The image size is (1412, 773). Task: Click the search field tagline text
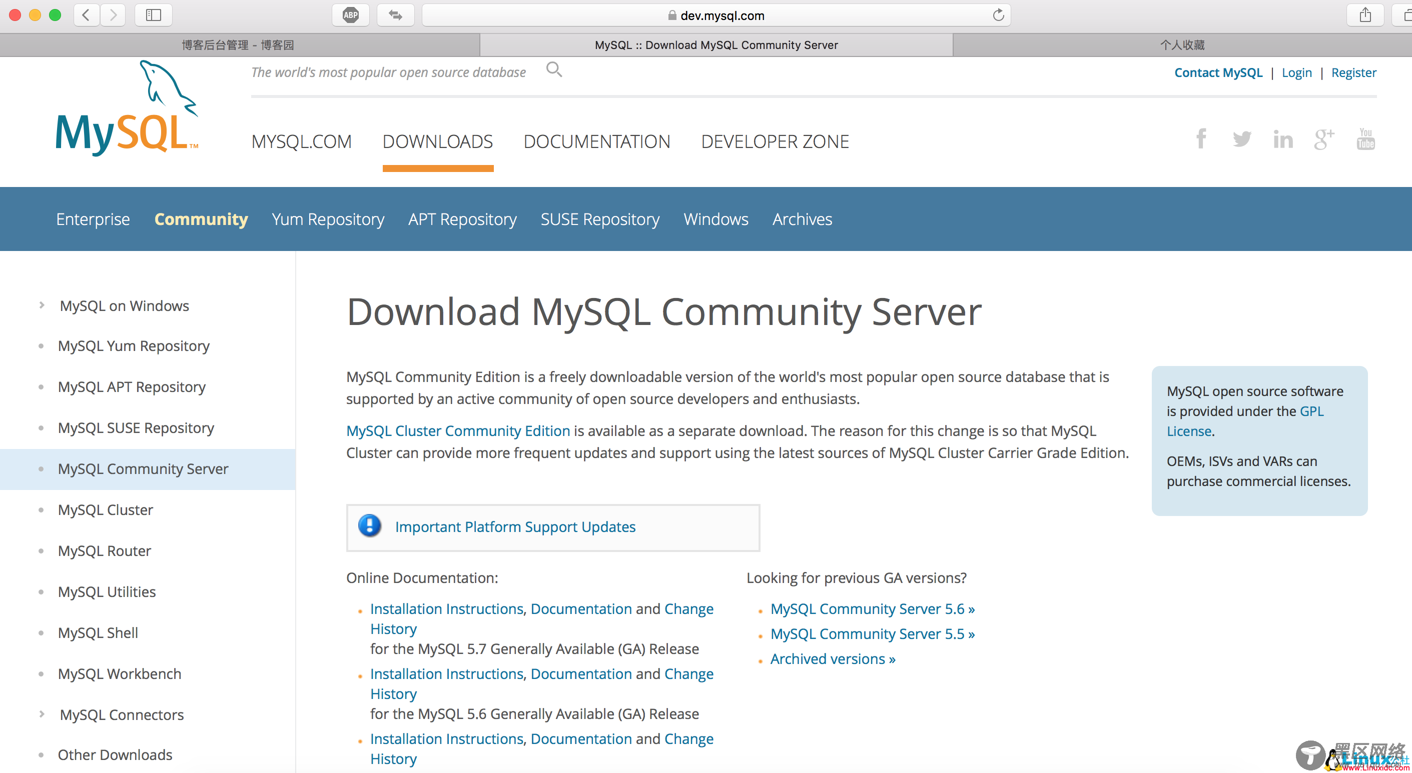pyautogui.click(x=389, y=72)
